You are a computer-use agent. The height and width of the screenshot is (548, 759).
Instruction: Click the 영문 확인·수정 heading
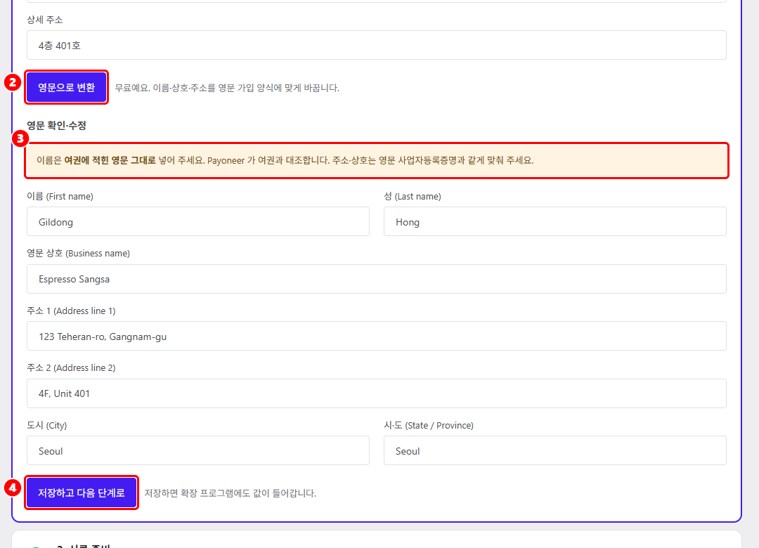pyautogui.click(x=56, y=125)
